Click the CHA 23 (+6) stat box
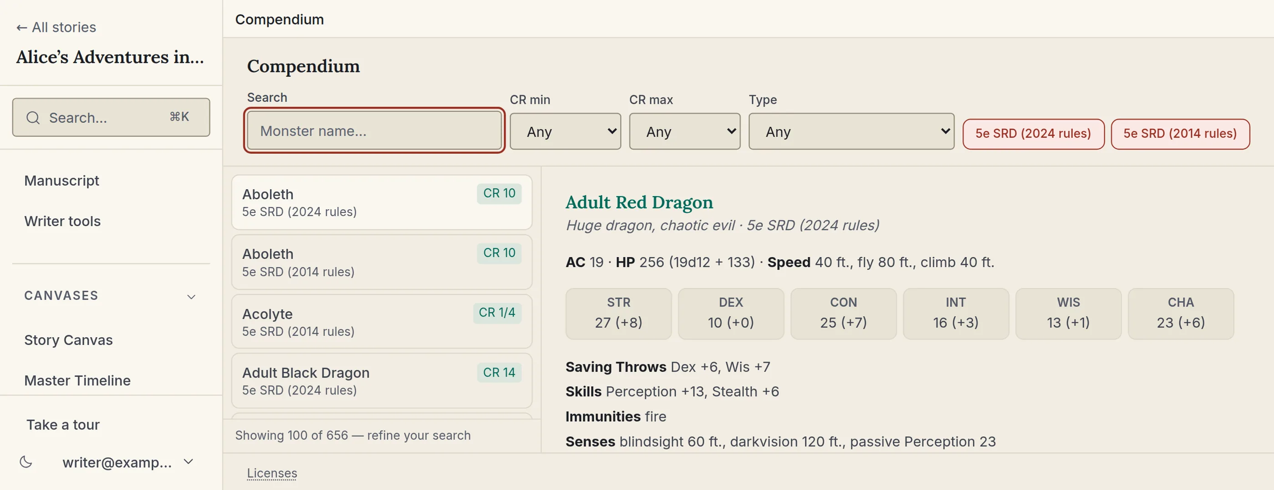The width and height of the screenshot is (1274, 490). click(x=1181, y=313)
